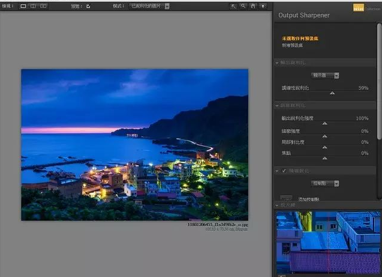Pick the hand pan tool

click(x=253, y=6)
